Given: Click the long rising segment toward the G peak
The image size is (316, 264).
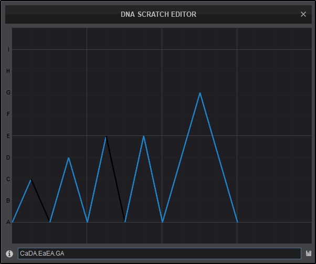Looking at the screenshot, I should (181, 157).
